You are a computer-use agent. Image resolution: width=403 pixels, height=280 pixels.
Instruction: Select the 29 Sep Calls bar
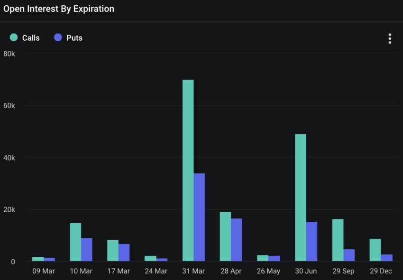(338, 240)
